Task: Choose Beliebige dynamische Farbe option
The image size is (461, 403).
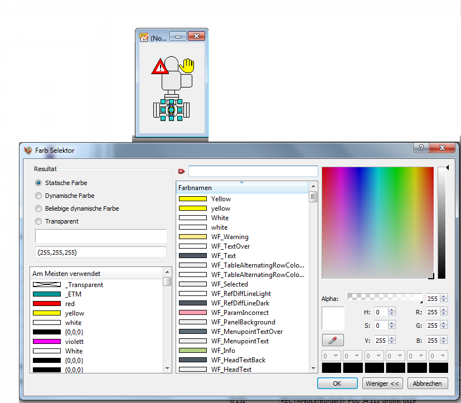Action: point(38,208)
